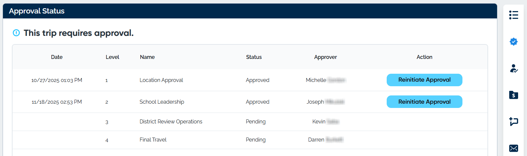Click the add comment icon
This screenshot has width=527, height=156.
513,121
